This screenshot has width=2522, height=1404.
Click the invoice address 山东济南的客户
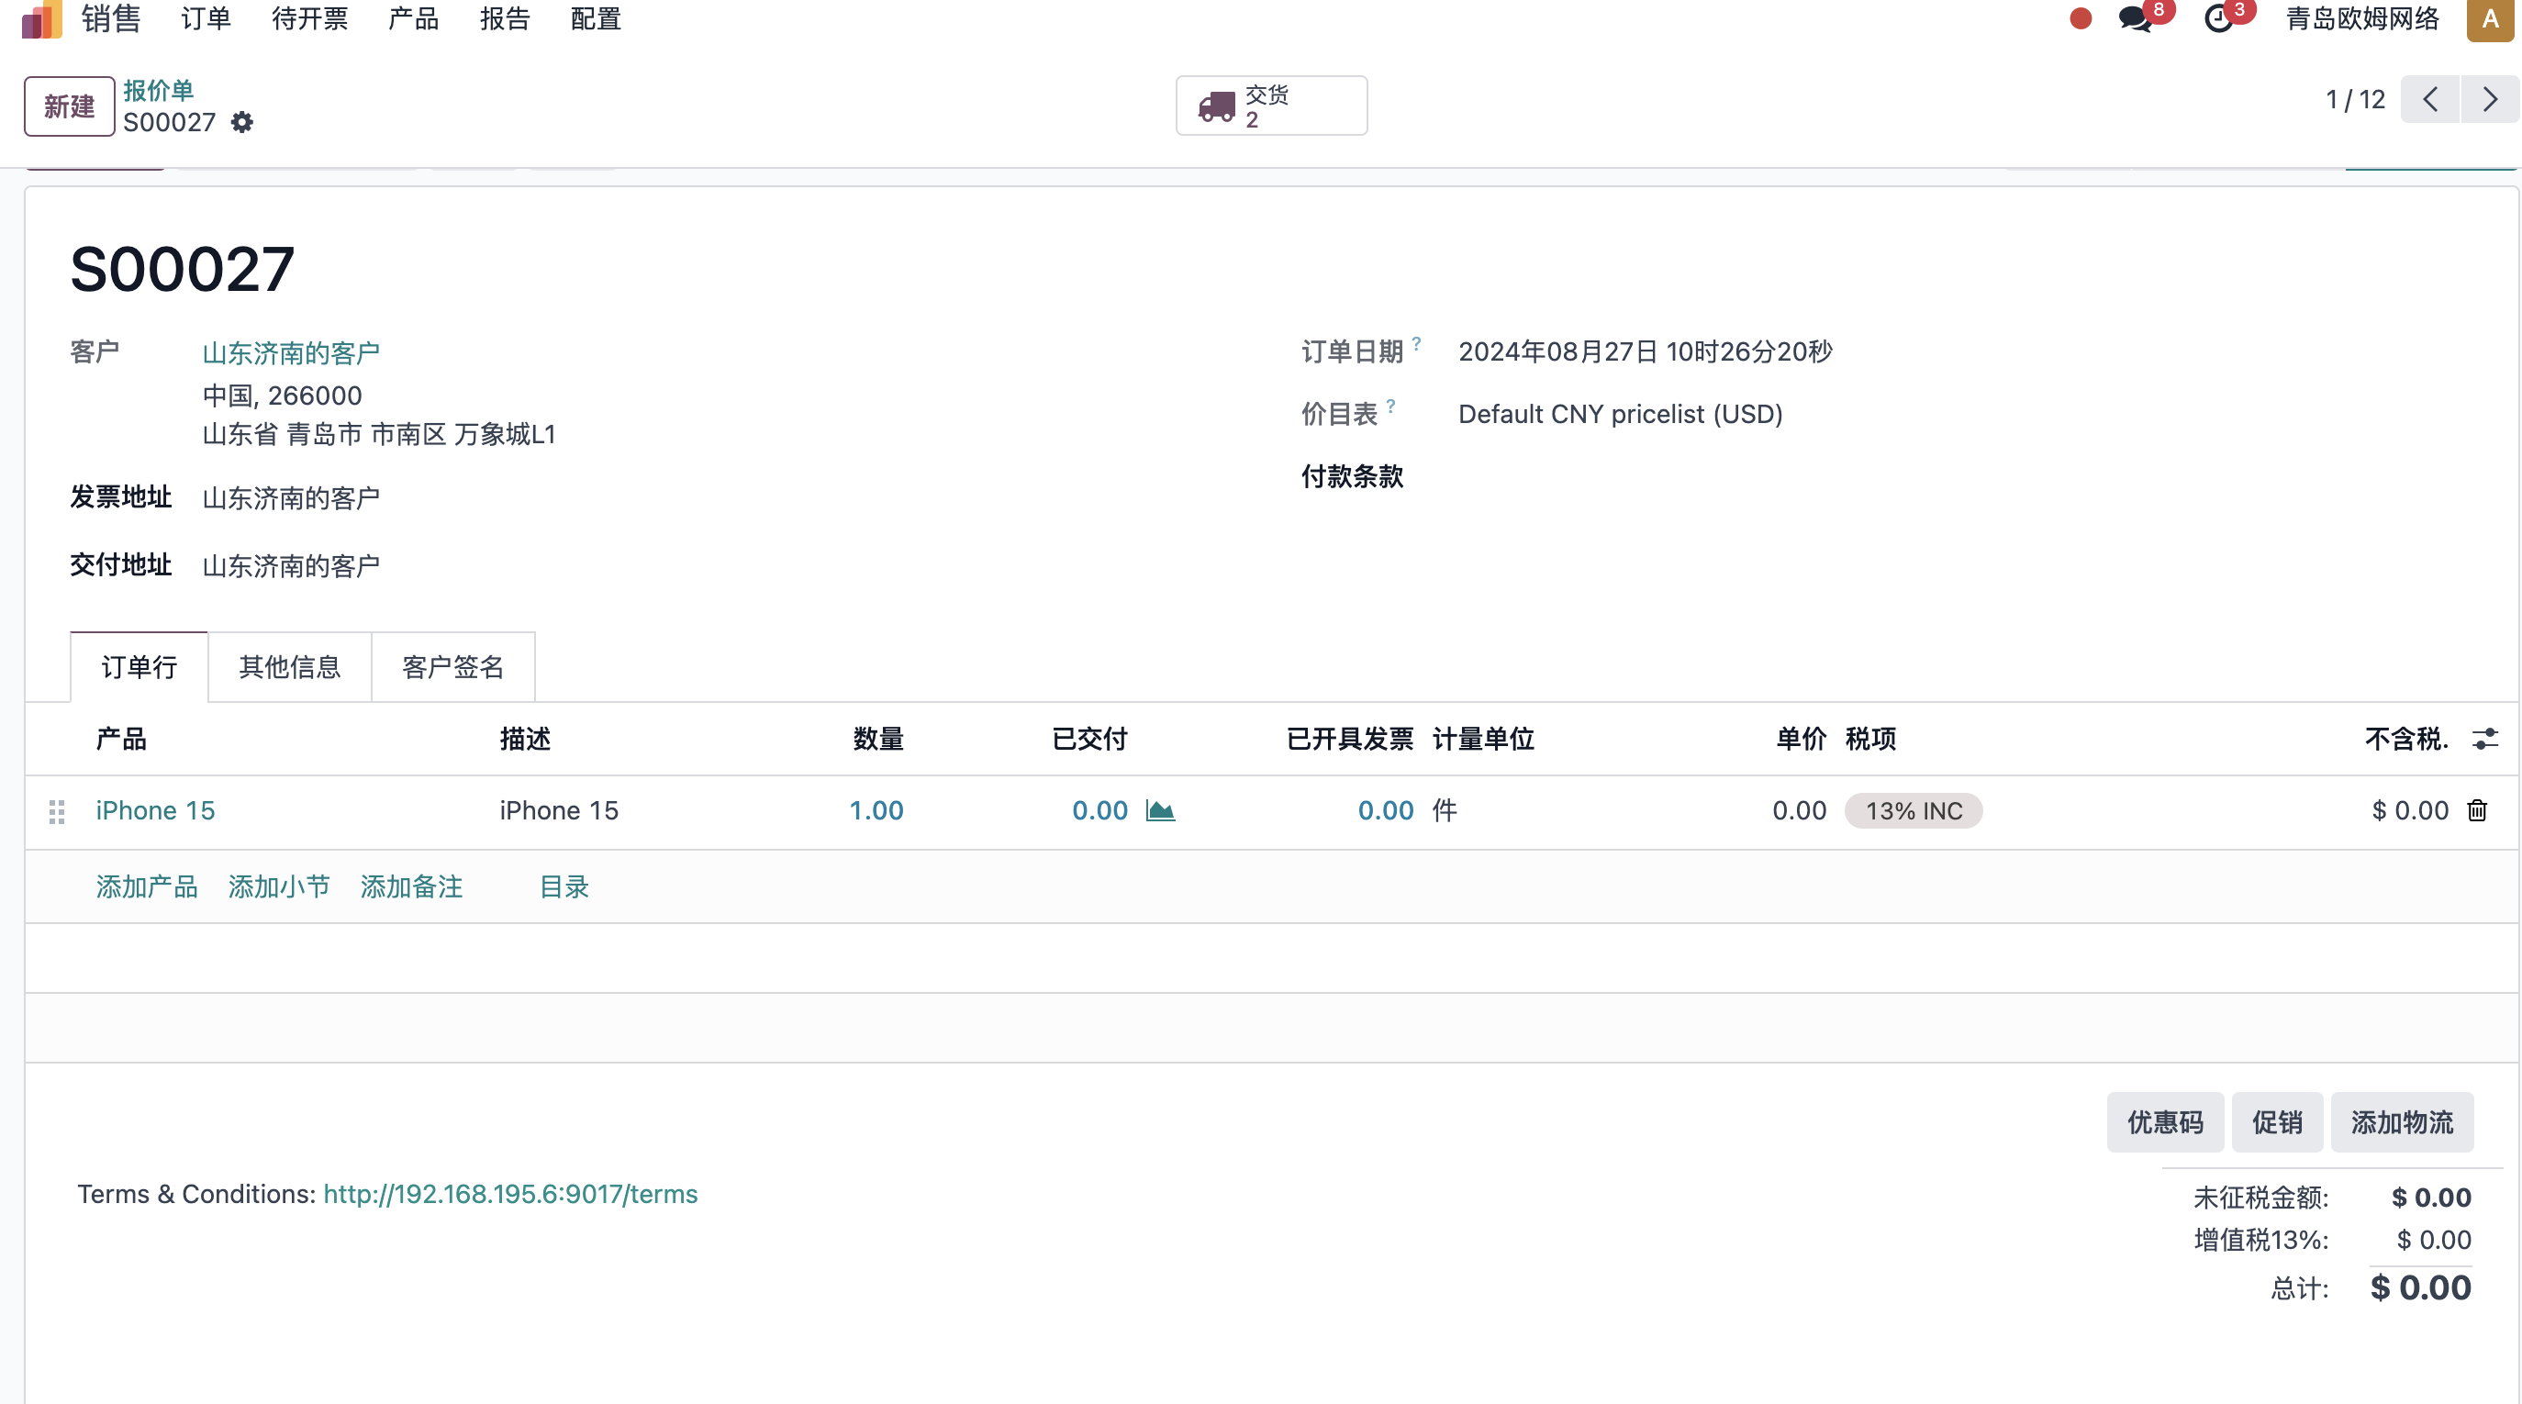(x=291, y=498)
